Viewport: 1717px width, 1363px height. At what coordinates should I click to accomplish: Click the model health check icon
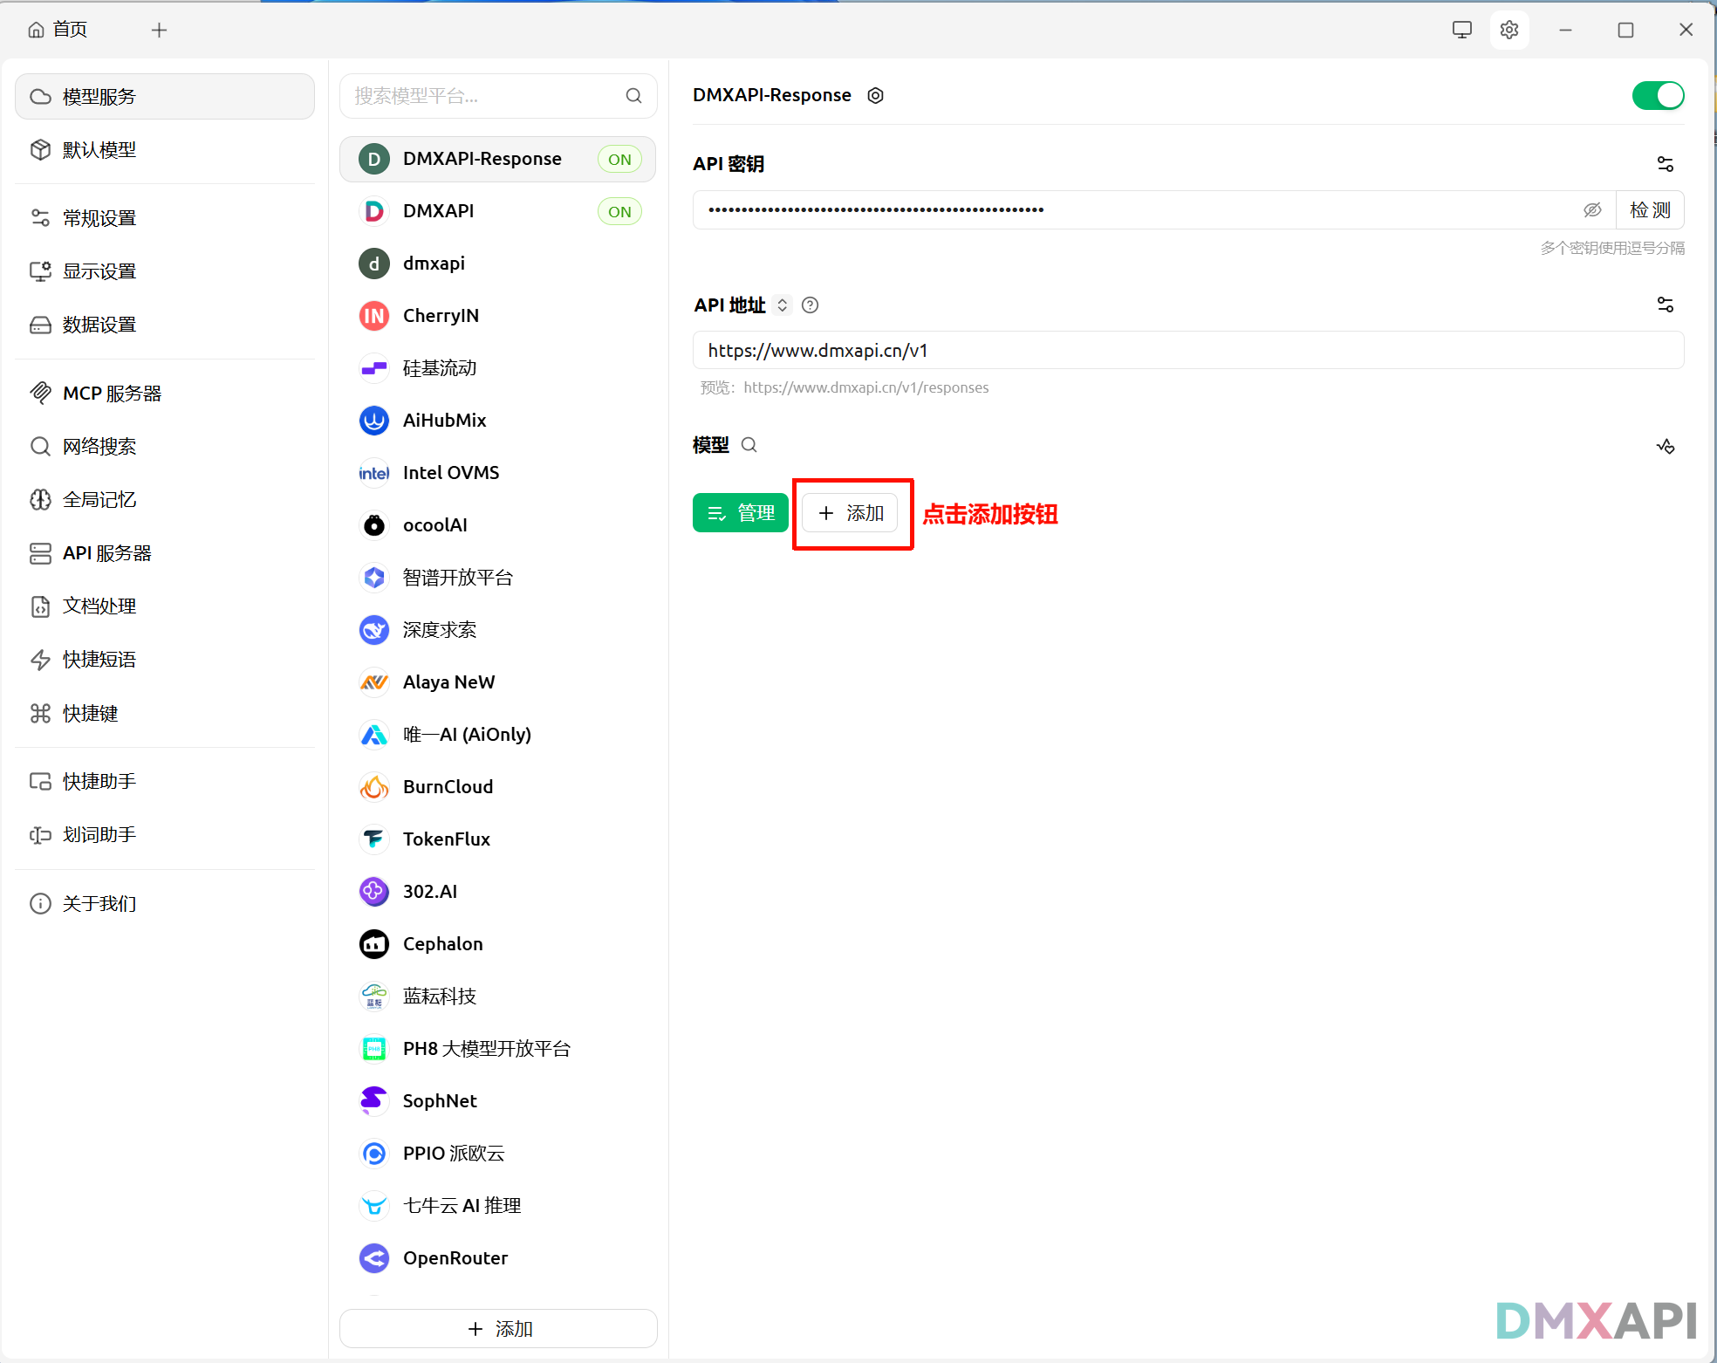click(1665, 447)
